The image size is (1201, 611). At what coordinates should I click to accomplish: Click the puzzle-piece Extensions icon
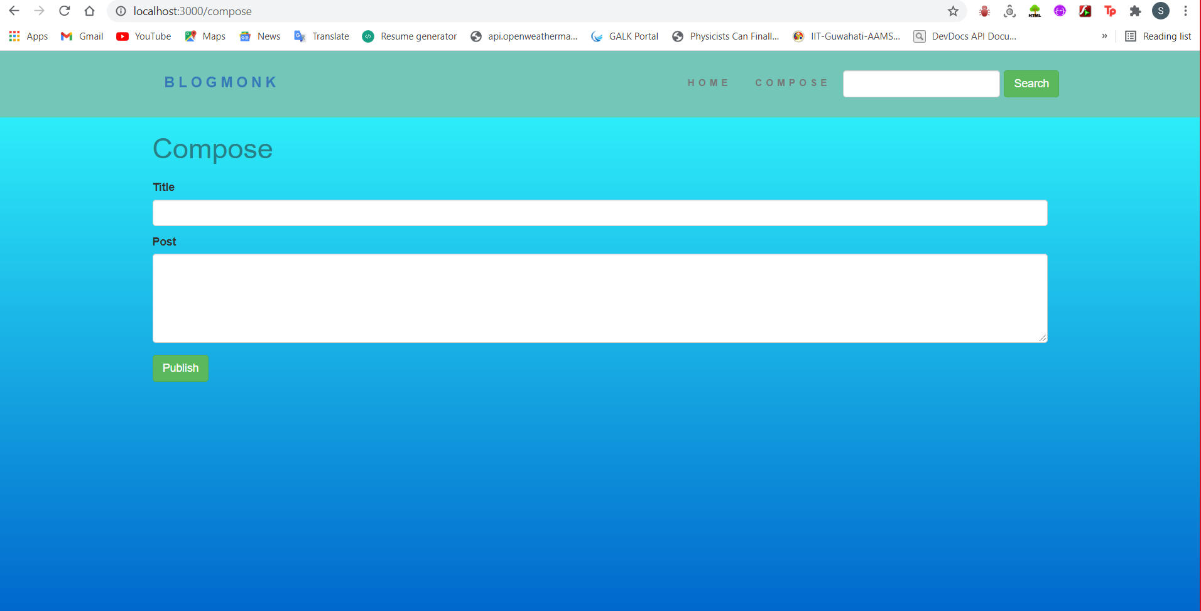click(x=1135, y=11)
